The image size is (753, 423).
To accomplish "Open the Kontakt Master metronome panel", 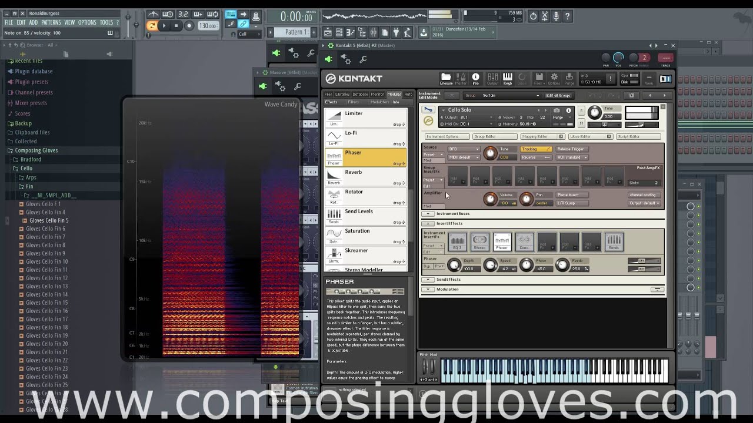I will [461, 78].
